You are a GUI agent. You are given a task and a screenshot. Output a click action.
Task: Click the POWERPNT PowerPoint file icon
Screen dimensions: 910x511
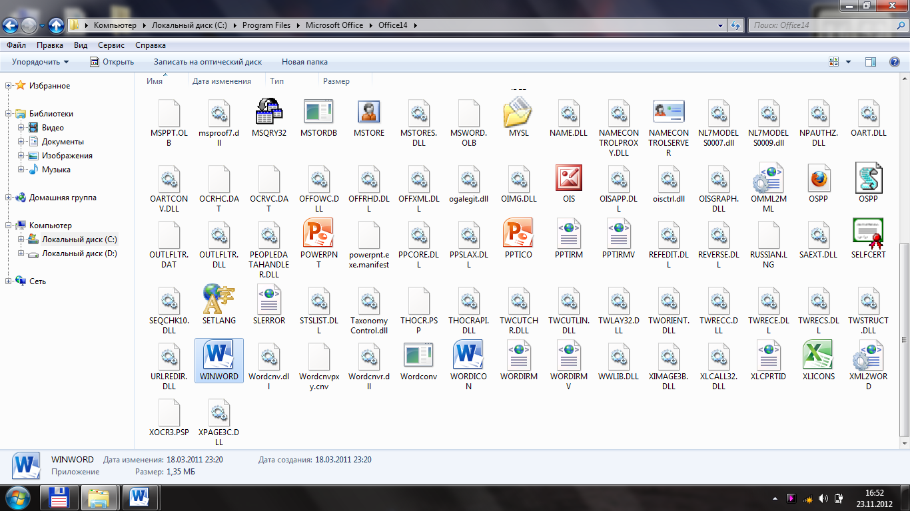pyautogui.click(x=318, y=234)
